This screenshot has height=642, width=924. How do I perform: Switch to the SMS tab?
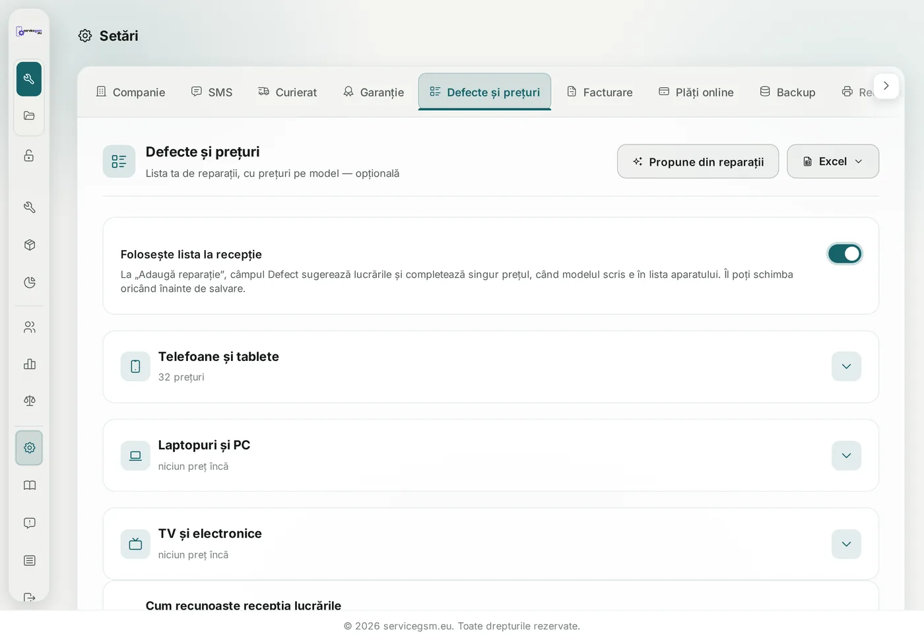[x=212, y=92]
